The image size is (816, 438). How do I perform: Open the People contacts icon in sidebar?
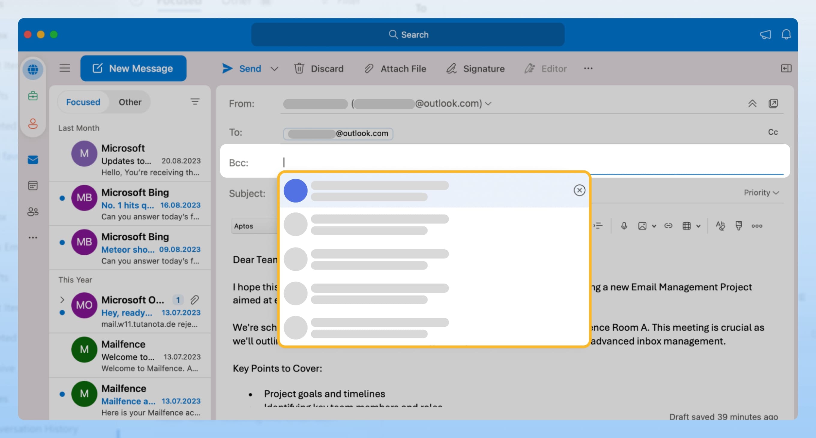pyautogui.click(x=33, y=211)
